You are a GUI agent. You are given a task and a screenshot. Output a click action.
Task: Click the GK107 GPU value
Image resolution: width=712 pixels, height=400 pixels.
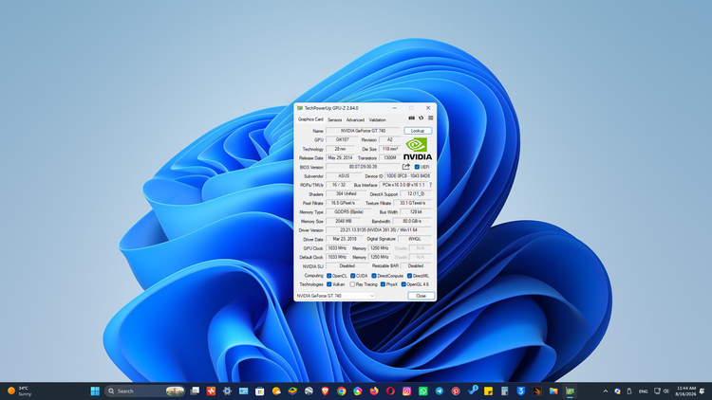(x=342, y=139)
